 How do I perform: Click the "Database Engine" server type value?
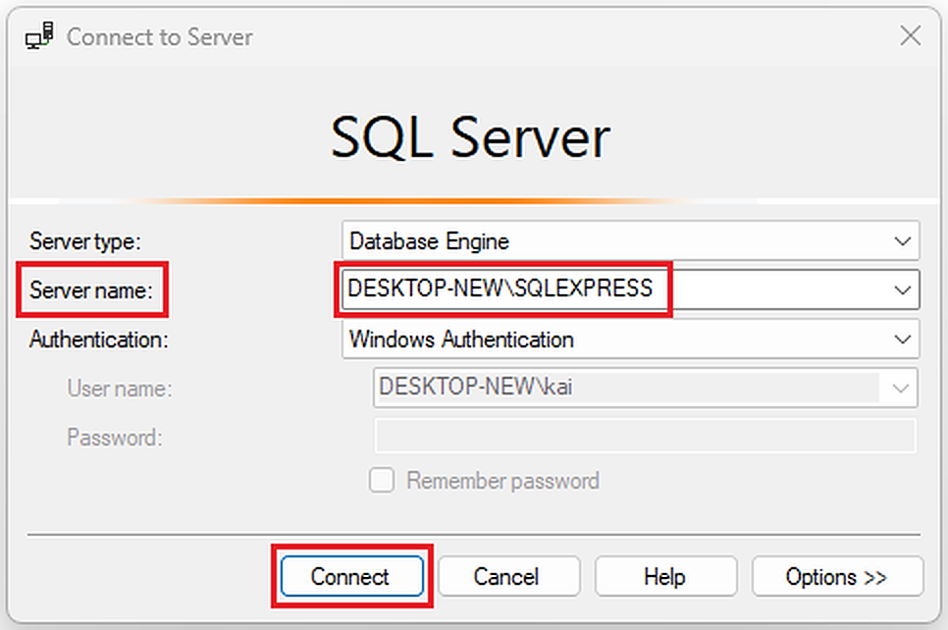point(429,240)
